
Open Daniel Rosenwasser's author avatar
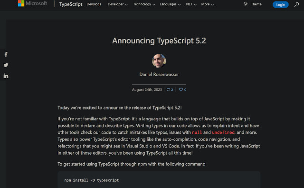159,61
